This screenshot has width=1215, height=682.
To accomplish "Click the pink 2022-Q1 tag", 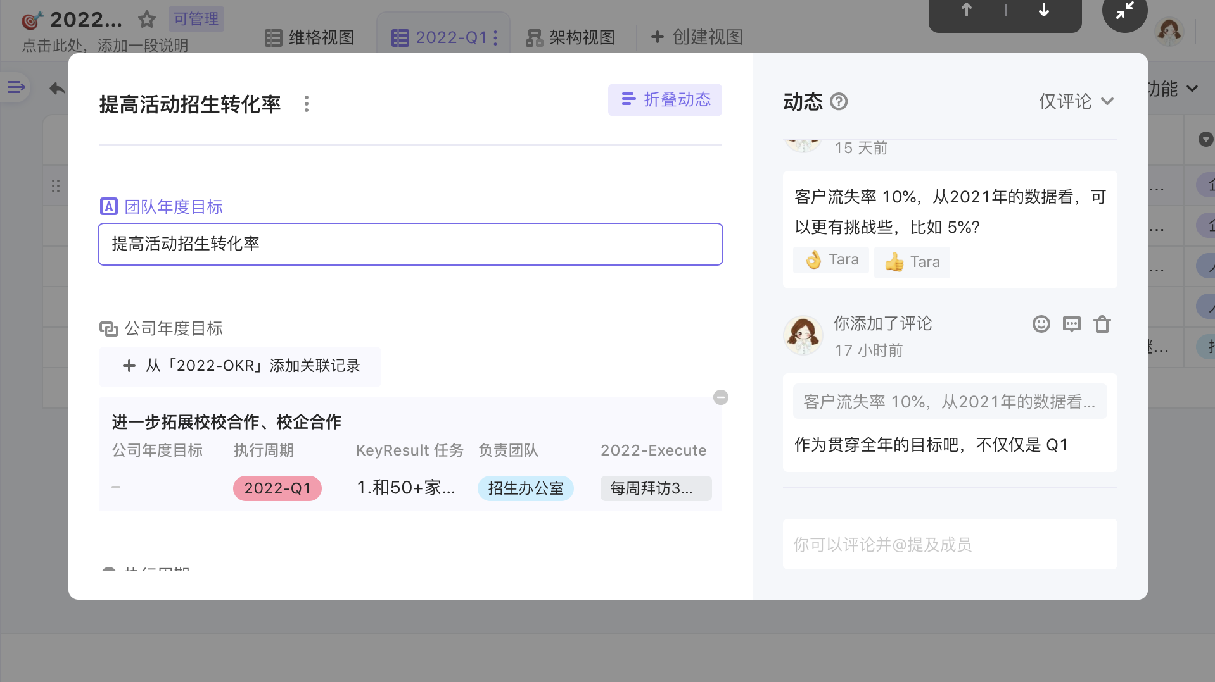I will [277, 488].
